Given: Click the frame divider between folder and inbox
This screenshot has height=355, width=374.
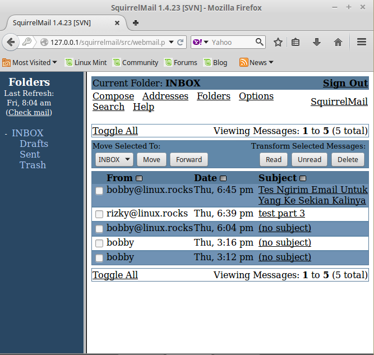Looking at the screenshot, I should pyautogui.click(x=85, y=213).
